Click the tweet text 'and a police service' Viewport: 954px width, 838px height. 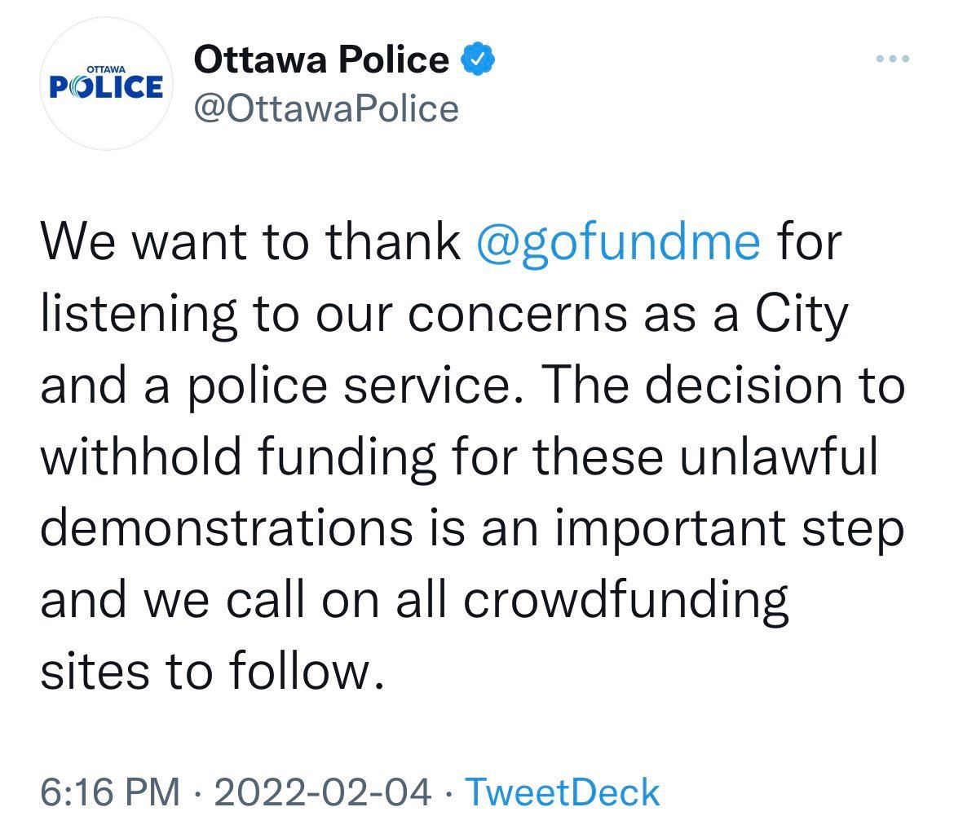(x=276, y=386)
